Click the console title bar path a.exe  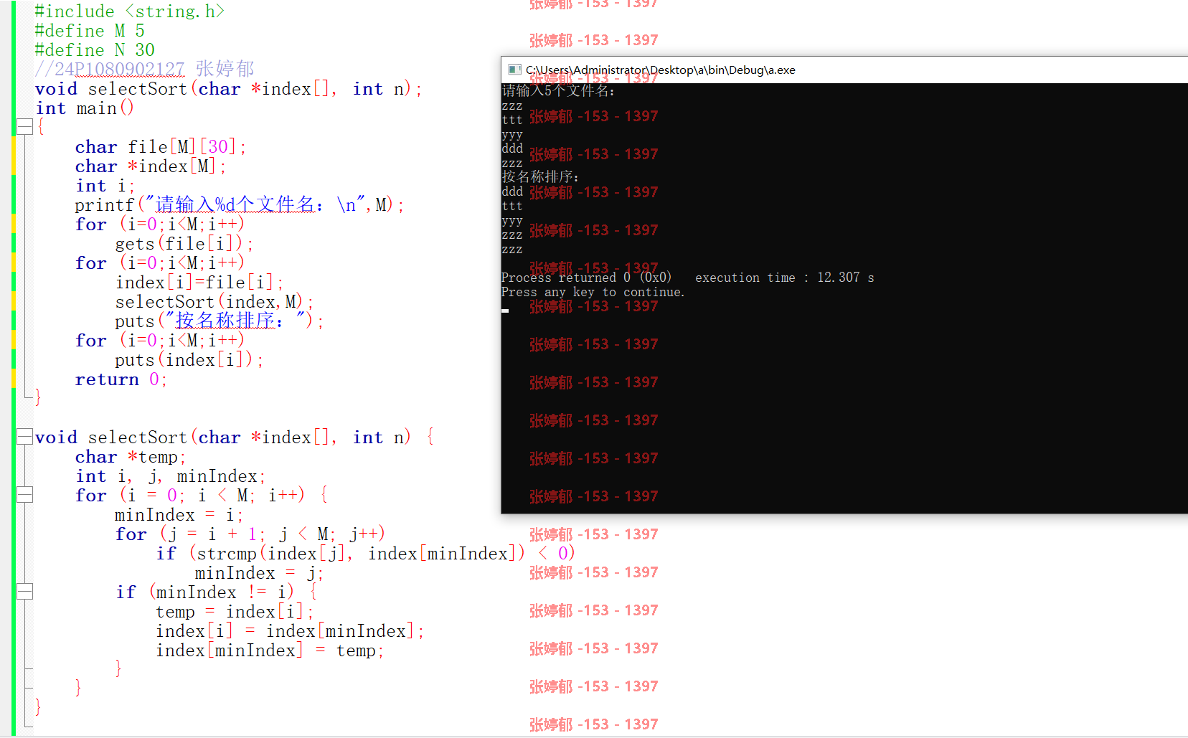[660, 70]
